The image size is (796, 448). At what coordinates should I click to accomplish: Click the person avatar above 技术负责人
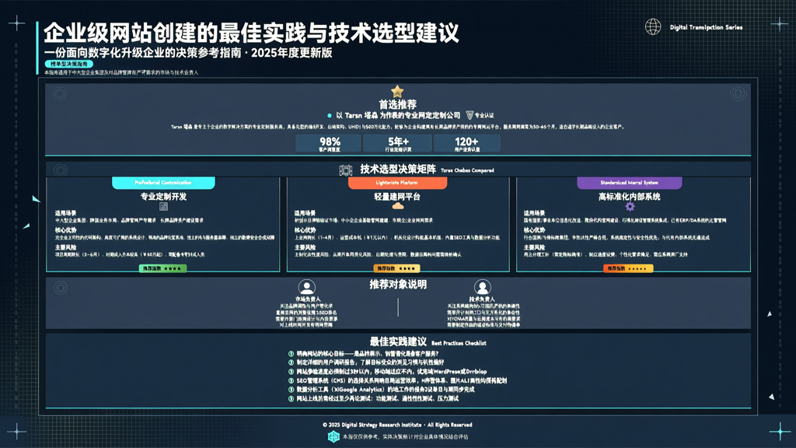coord(482,288)
